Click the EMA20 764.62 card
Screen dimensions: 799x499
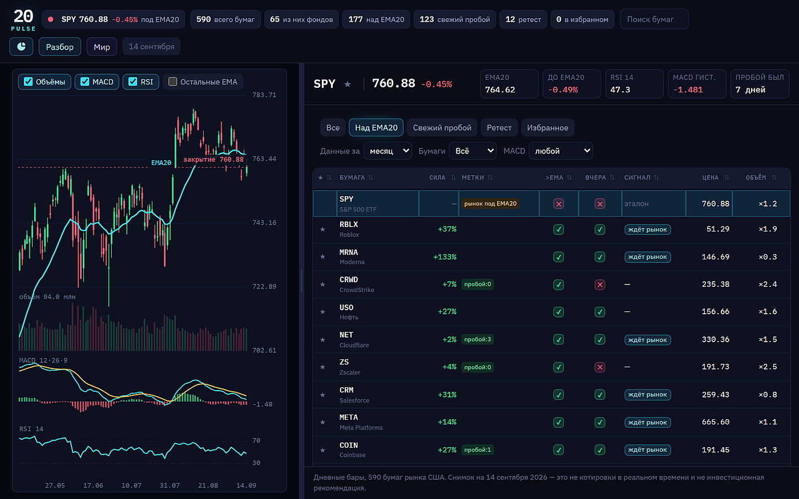click(509, 84)
